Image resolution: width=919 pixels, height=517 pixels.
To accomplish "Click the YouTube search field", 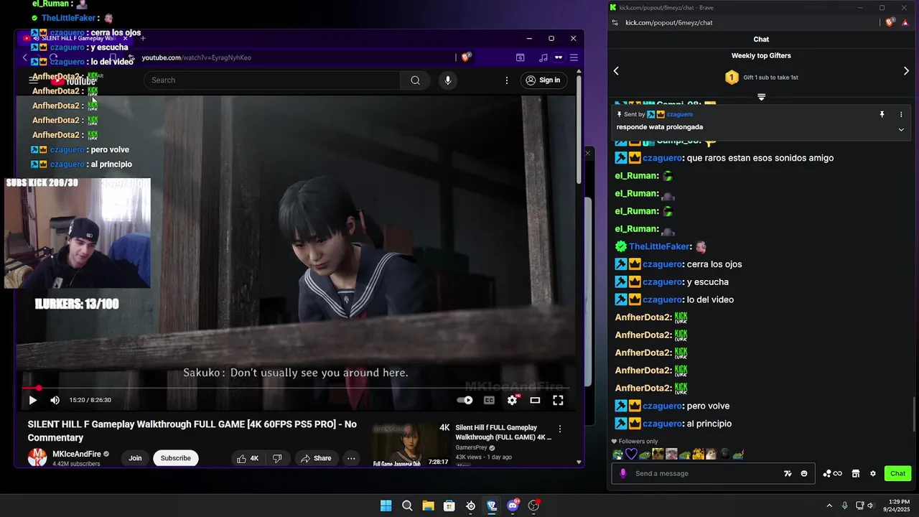I will coord(272,80).
